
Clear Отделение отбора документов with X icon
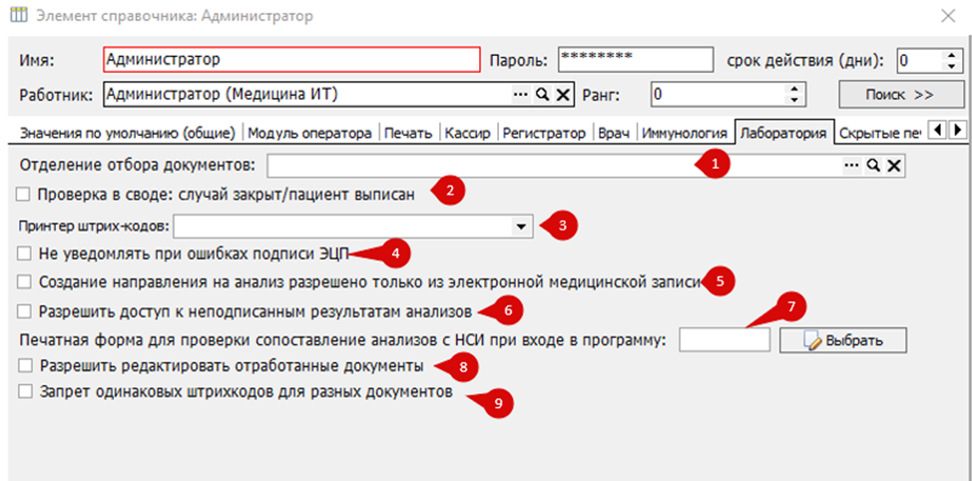click(893, 165)
